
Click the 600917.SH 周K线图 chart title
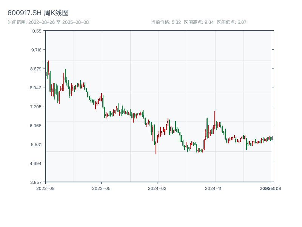pos(38,13)
